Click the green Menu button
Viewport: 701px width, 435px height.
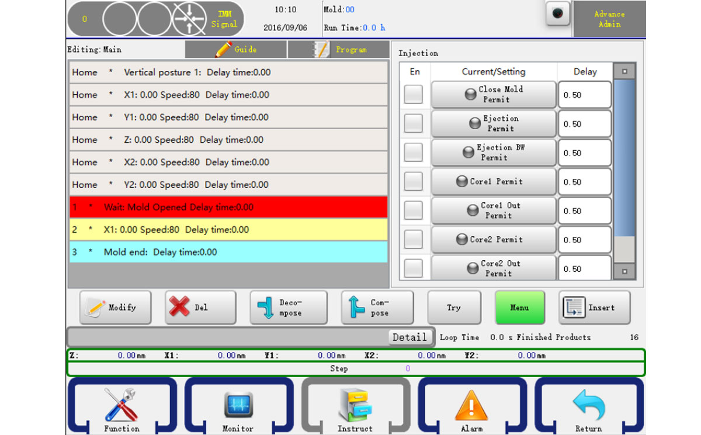[519, 308]
